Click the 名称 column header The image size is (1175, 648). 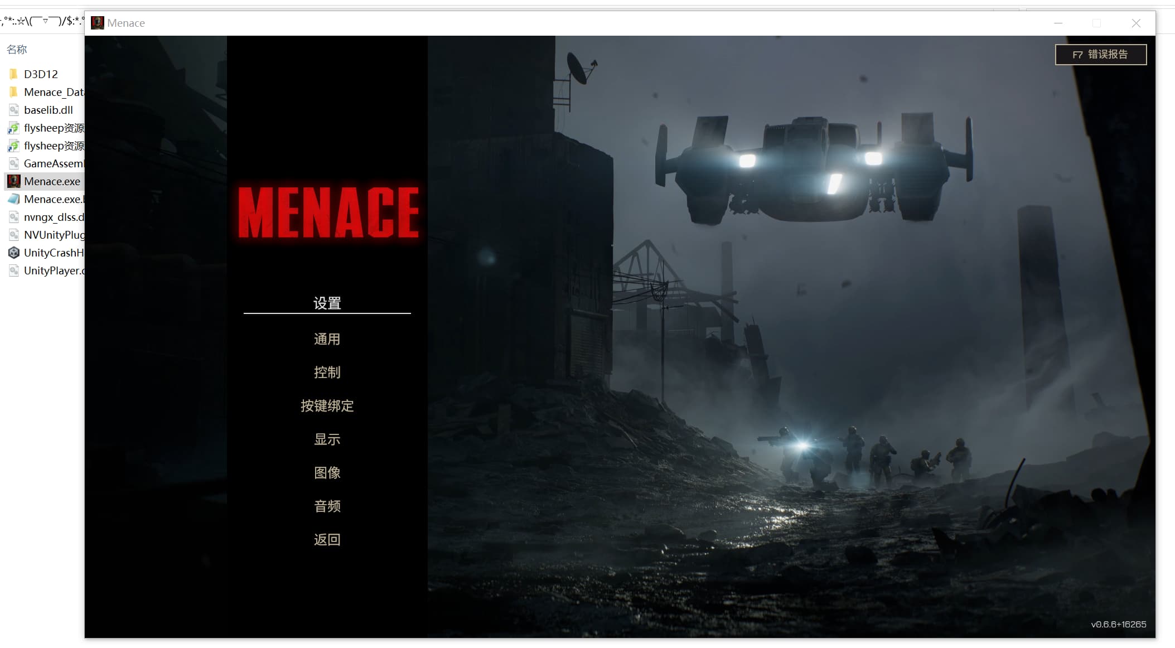[17, 50]
